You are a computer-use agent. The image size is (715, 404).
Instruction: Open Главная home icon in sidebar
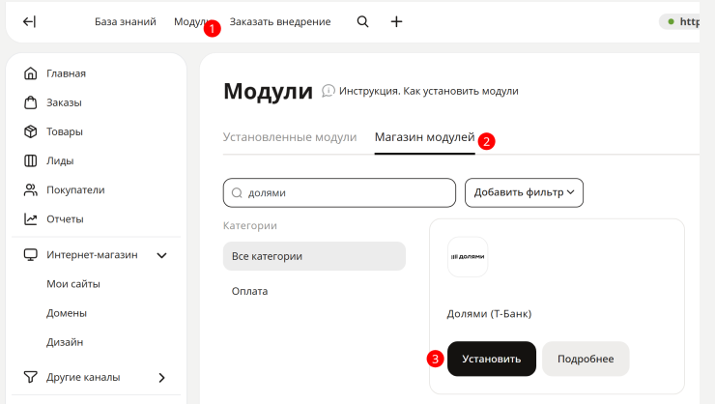pos(31,73)
